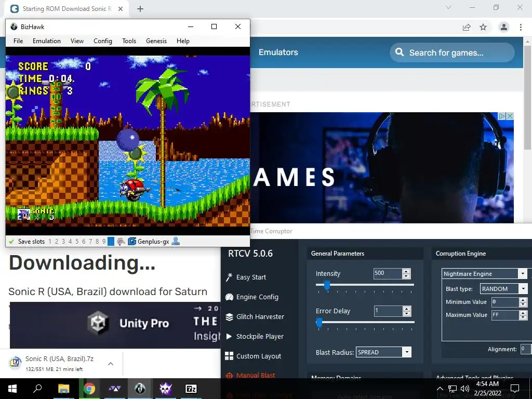Image resolution: width=532 pixels, height=399 pixels.
Task: Open File Explorer from the taskbar
Action: point(63,389)
